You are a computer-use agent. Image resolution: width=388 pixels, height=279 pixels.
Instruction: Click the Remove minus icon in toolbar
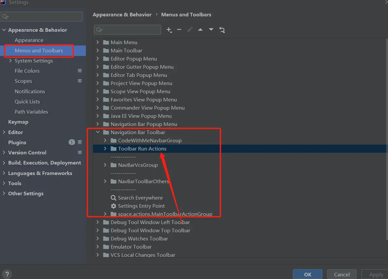click(179, 30)
